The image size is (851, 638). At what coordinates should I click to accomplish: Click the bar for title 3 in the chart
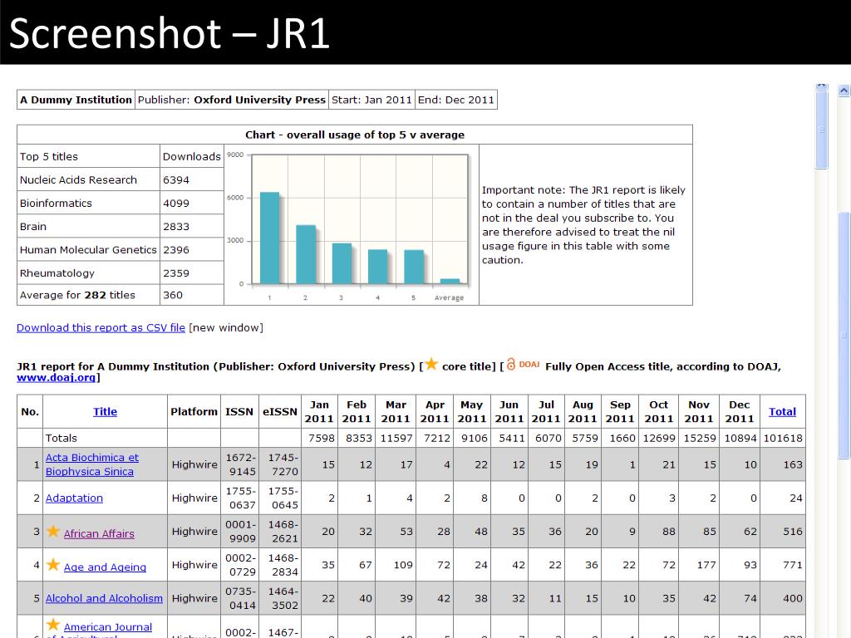coord(342,263)
